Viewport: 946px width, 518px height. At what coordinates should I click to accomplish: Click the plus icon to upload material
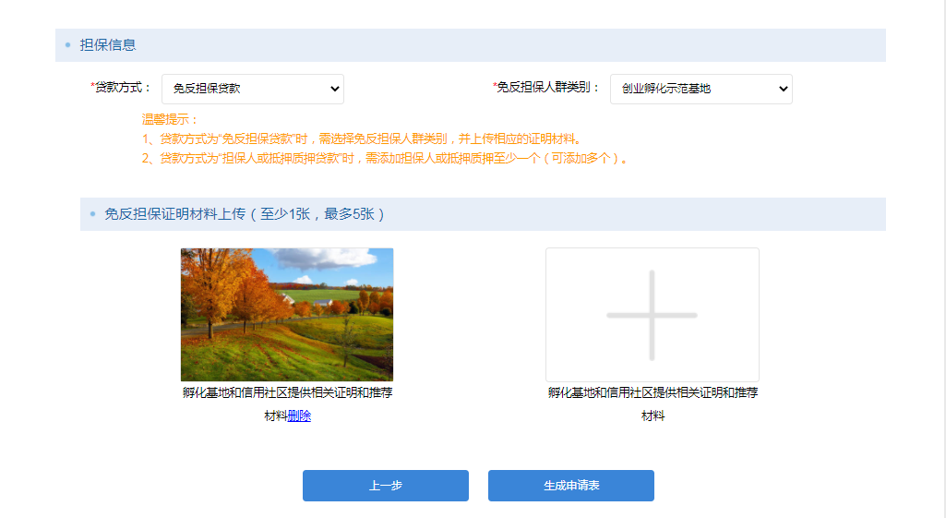pyautogui.click(x=653, y=315)
